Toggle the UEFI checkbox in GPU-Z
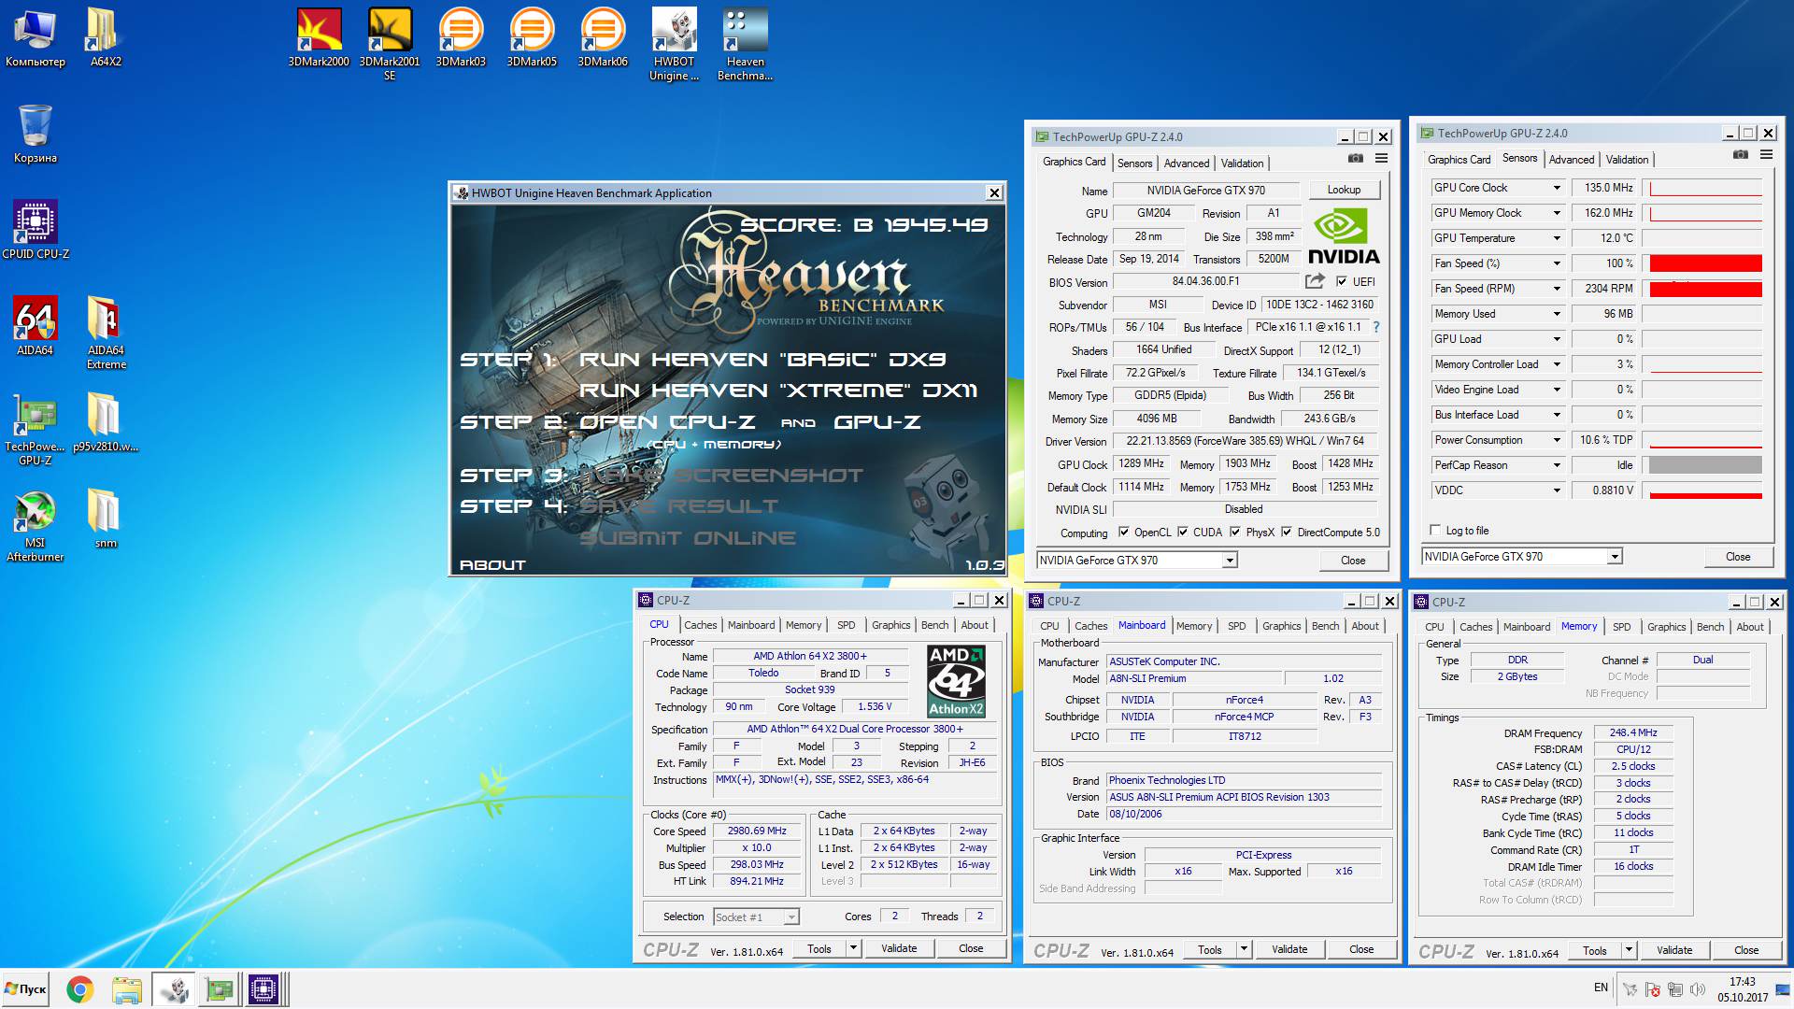1794x1009 pixels. pos(1342,281)
